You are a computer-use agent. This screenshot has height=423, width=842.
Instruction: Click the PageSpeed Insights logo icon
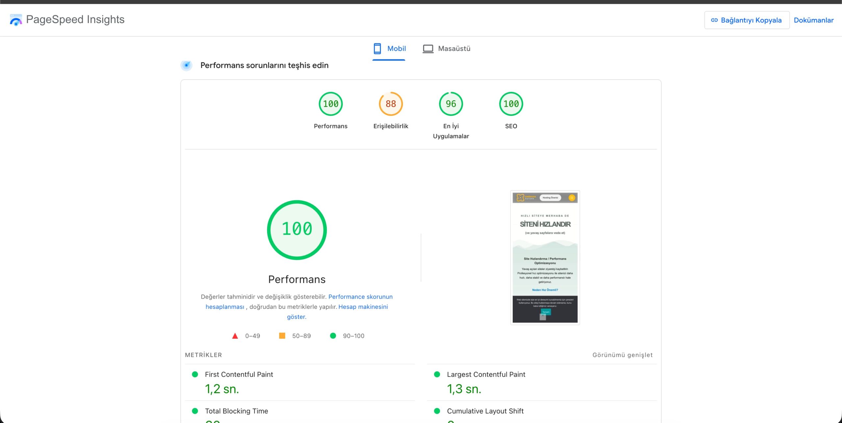16,20
